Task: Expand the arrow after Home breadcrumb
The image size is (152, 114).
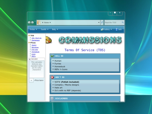Action: (50, 23)
